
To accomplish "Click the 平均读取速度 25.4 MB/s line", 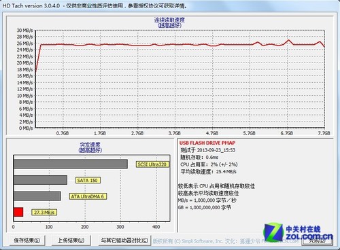I will (208, 172).
